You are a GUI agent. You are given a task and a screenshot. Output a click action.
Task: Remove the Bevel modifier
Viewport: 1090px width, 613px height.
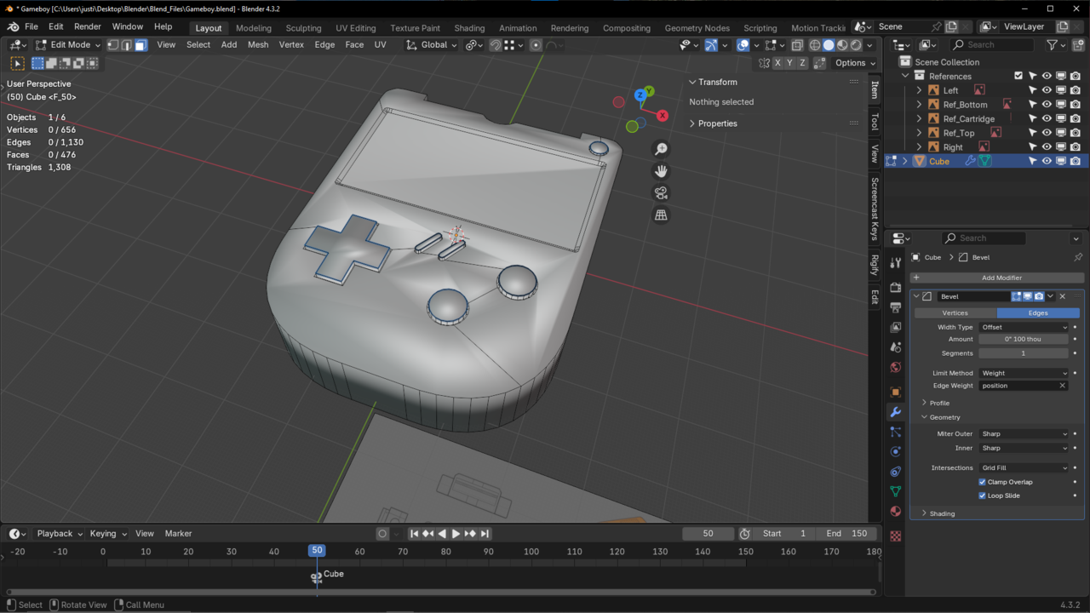pyautogui.click(x=1062, y=296)
